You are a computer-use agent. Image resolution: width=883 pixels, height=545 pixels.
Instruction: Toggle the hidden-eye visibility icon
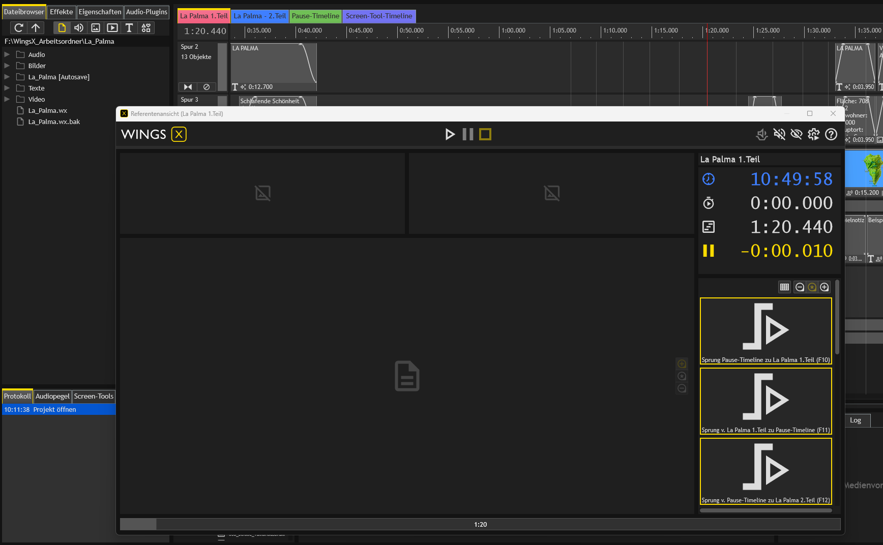tap(797, 134)
